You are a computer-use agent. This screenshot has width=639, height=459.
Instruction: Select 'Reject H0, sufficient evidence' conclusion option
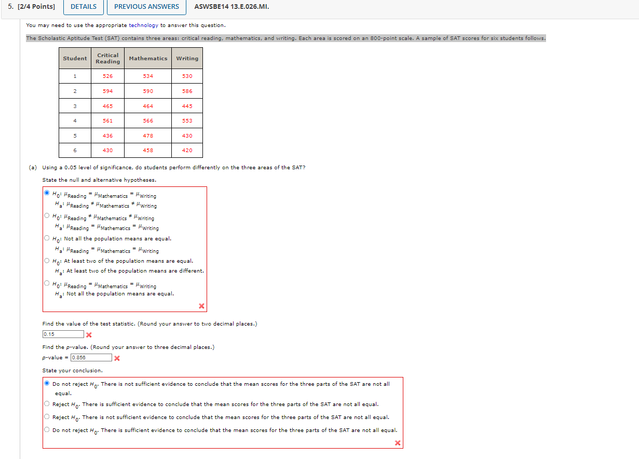pos(46,402)
